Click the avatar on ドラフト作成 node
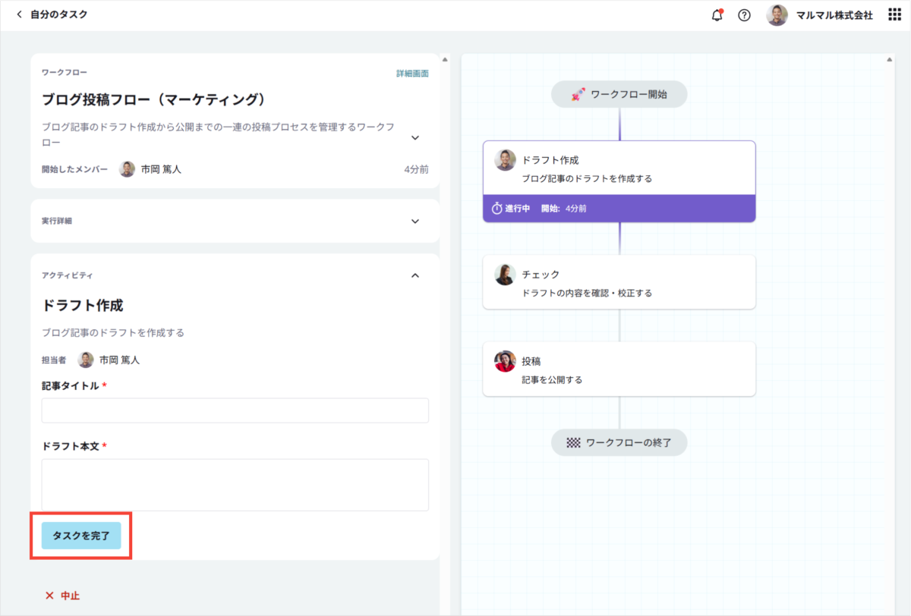Image resolution: width=911 pixels, height=616 pixels. (x=505, y=160)
